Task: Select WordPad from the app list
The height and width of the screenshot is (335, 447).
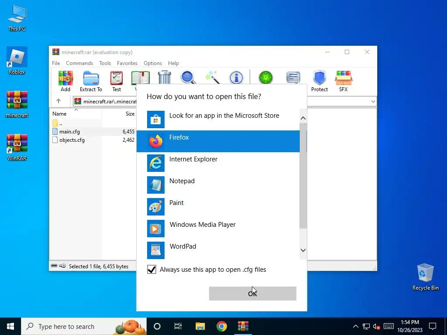Action: (x=218, y=250)
